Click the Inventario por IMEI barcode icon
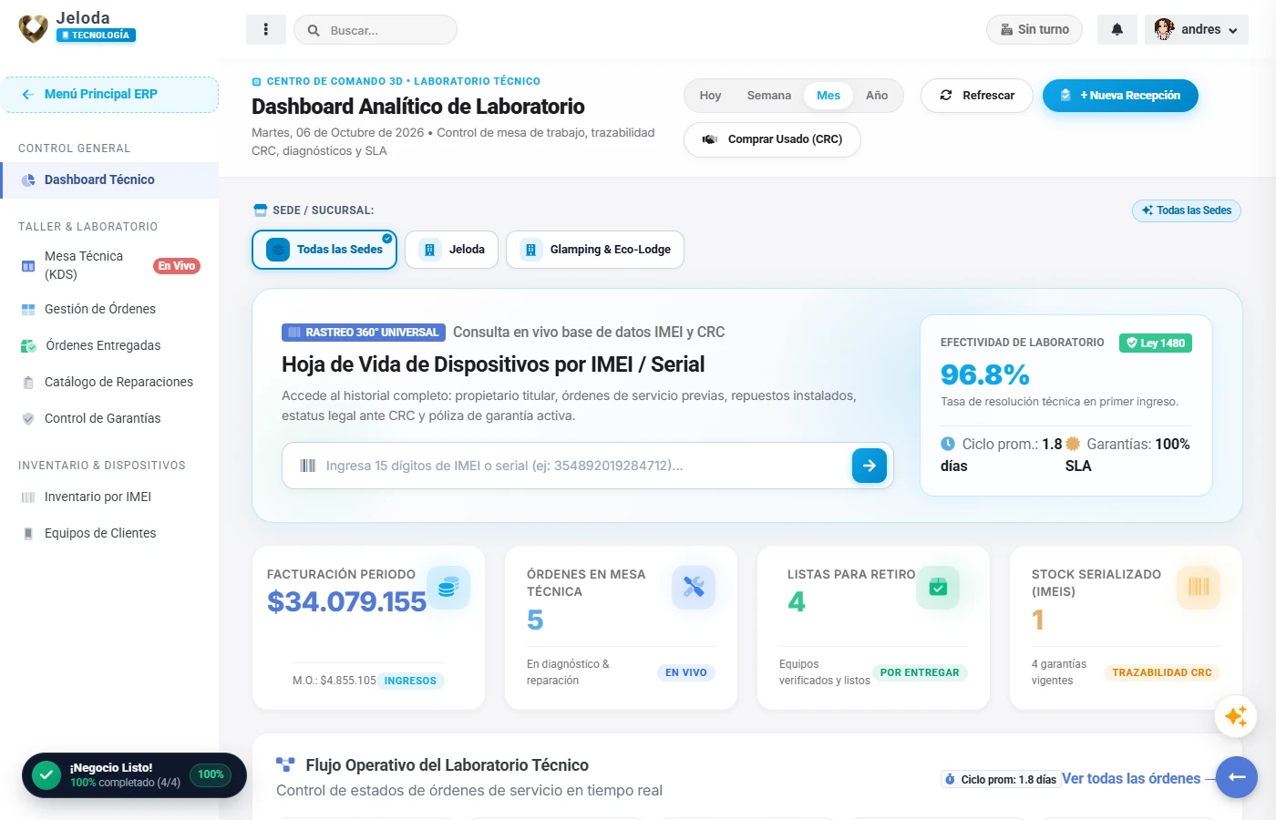Screen dimensions: 1276x820 tap(28, 497)
